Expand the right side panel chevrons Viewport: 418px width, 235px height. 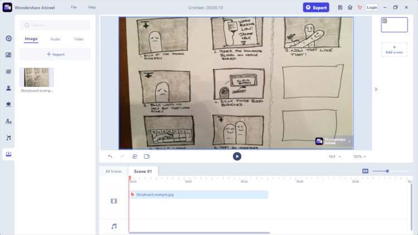click(x=376, y=89)
